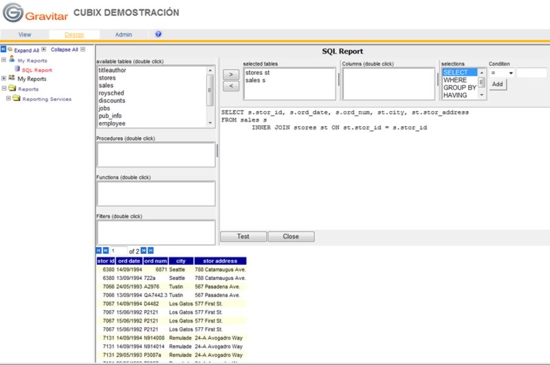
Task: Click the plus icon next to Expand All
Action: click(x=43, y=49)
